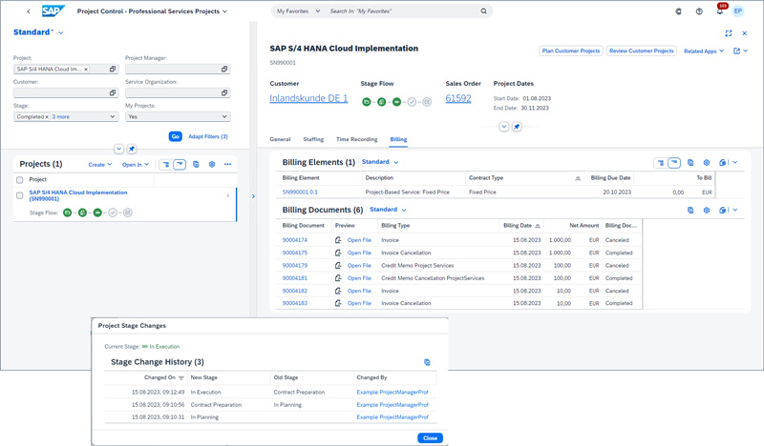Switch to the General tab

pyautogui.click(x=280, y=139)
